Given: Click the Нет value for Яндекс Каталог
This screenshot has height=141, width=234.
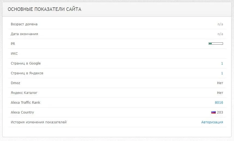Looking at the screenshot, I should pyautogui.click(x=220, y=93).
